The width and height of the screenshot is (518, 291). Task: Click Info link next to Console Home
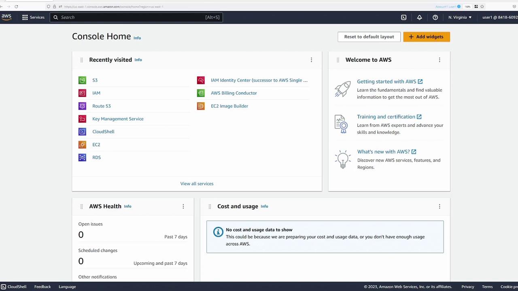[137, 38]
